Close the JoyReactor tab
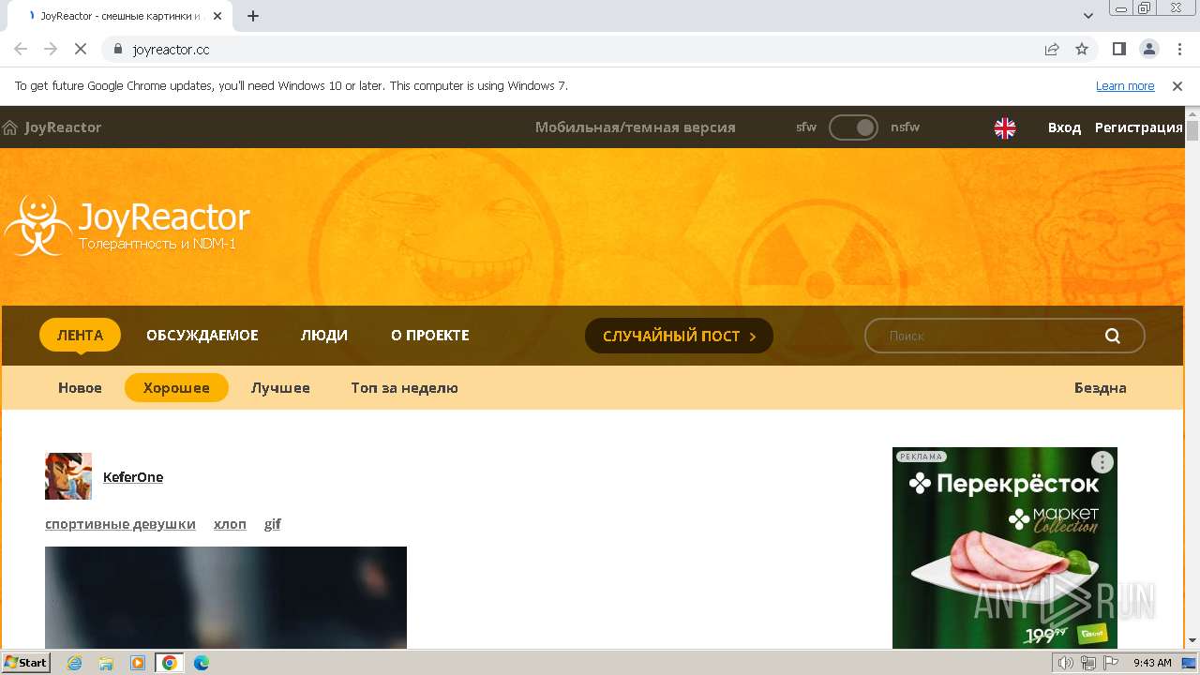 (x=217, y=16)
